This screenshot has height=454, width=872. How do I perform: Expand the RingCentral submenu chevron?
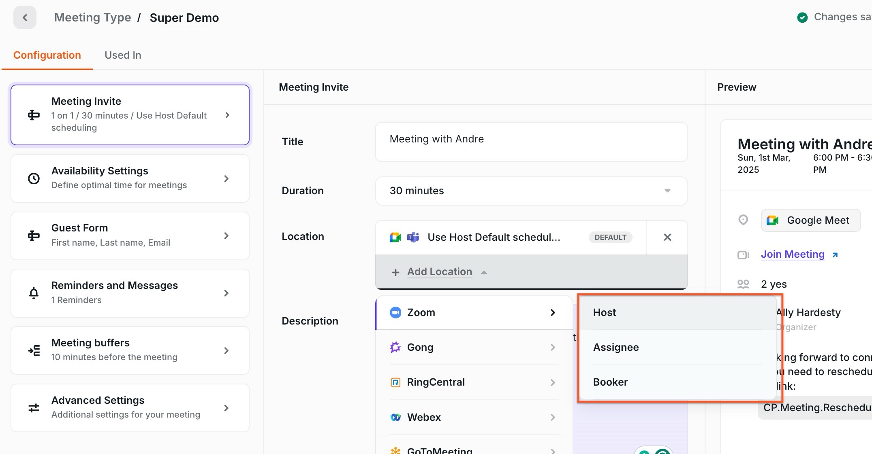coord(553,382)
